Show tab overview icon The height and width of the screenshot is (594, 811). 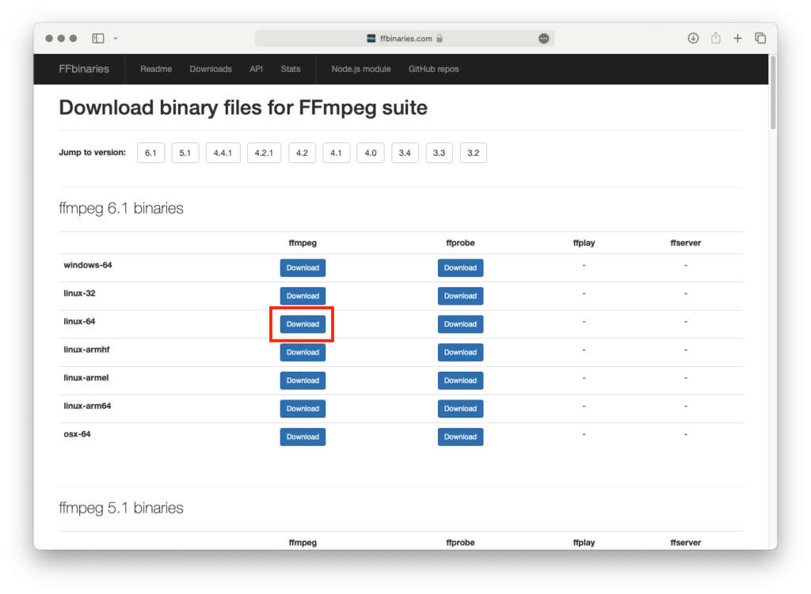point(760,38)
